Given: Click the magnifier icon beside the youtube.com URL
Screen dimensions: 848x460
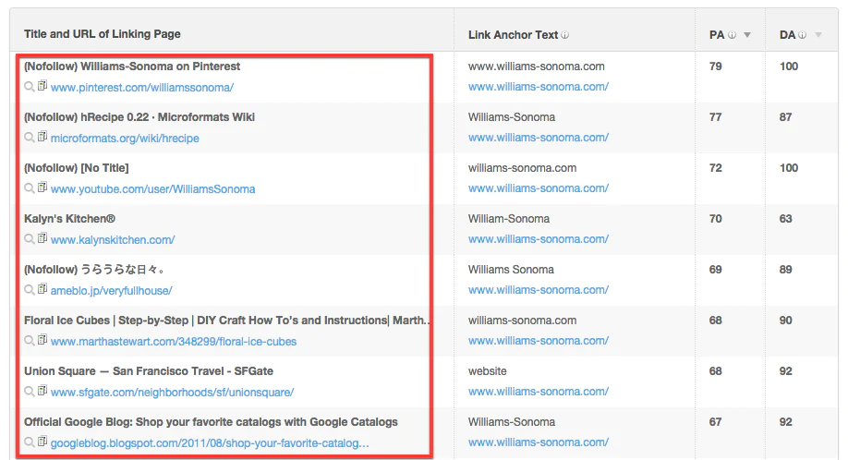Looking at the screenshot, I should (x=30, y=188).
